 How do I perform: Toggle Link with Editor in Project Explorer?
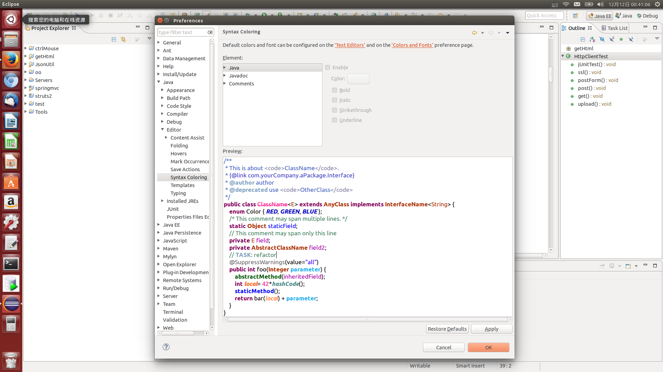point(123,39)
